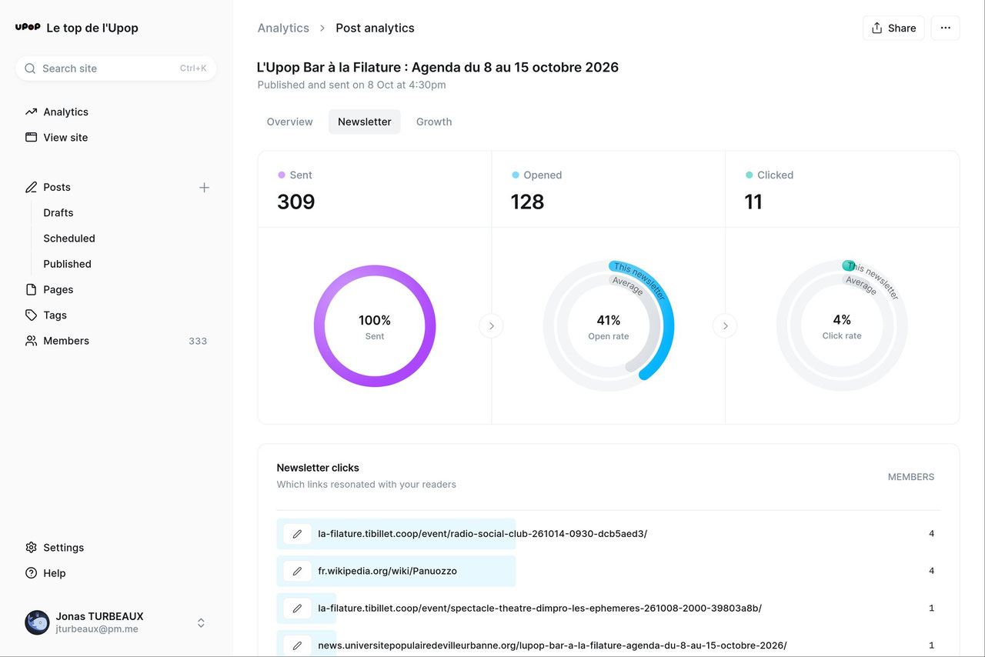Click Jonas TURBEAUX avatar image
Viewport: 985px width, 657px height.
pyautogui.click(x=37, y=622)
